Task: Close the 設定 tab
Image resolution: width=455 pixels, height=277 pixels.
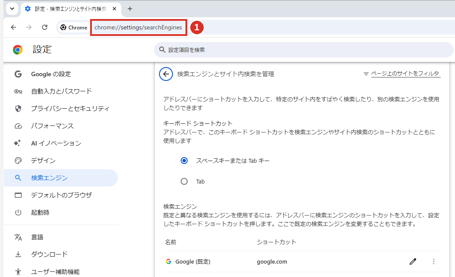Action: [x=114, y=9]
